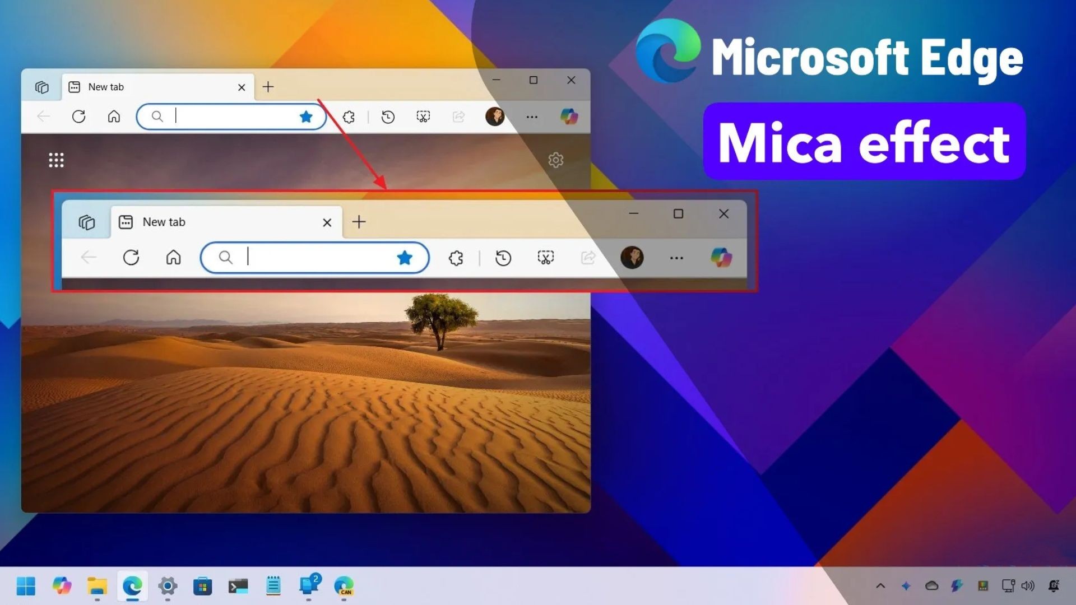
Task: Click Share icon in small Edge window
Action: tap(458, 117)
